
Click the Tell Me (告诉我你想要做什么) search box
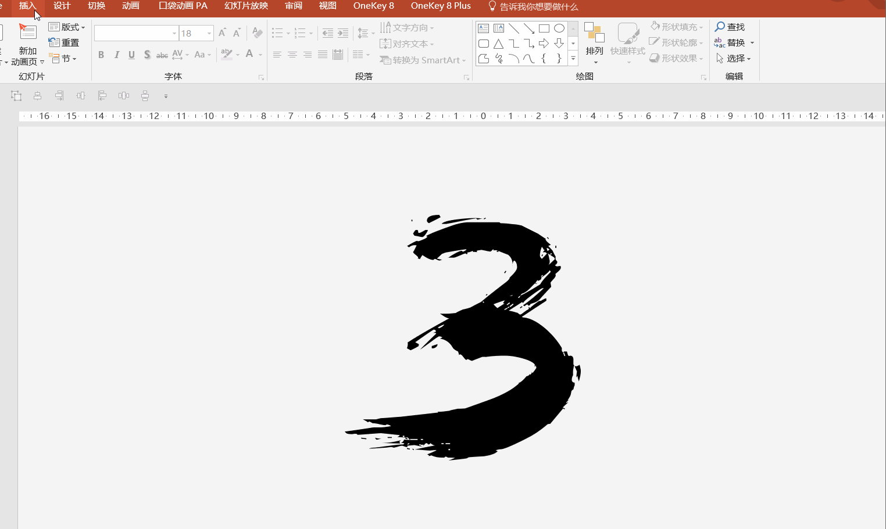pyautogui.click(x=533, y=6)
